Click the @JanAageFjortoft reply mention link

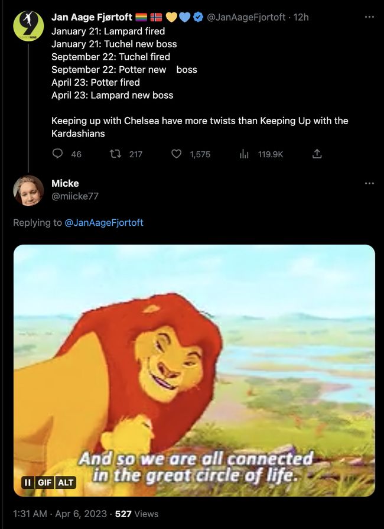click(103, 223)
